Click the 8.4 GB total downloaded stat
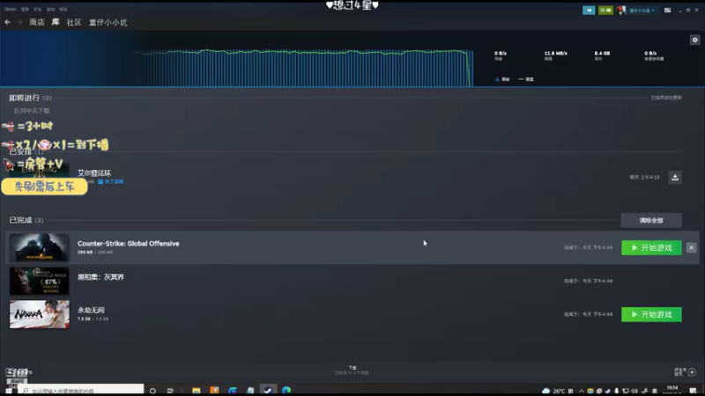 (602, 55)
